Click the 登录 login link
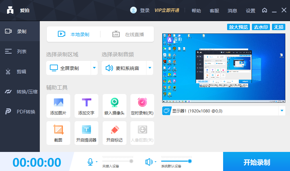Viewport: 290px width, 171px height. pos(145,10)
